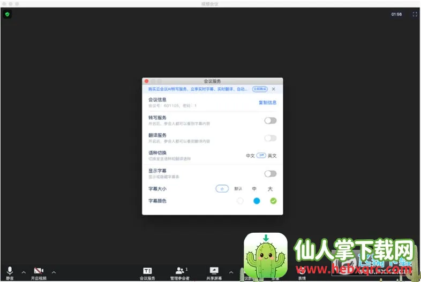The width and height of the screenshot is (421, 282).
Task: Expand the audio options arrow next to mute
Action: [23, 272]
